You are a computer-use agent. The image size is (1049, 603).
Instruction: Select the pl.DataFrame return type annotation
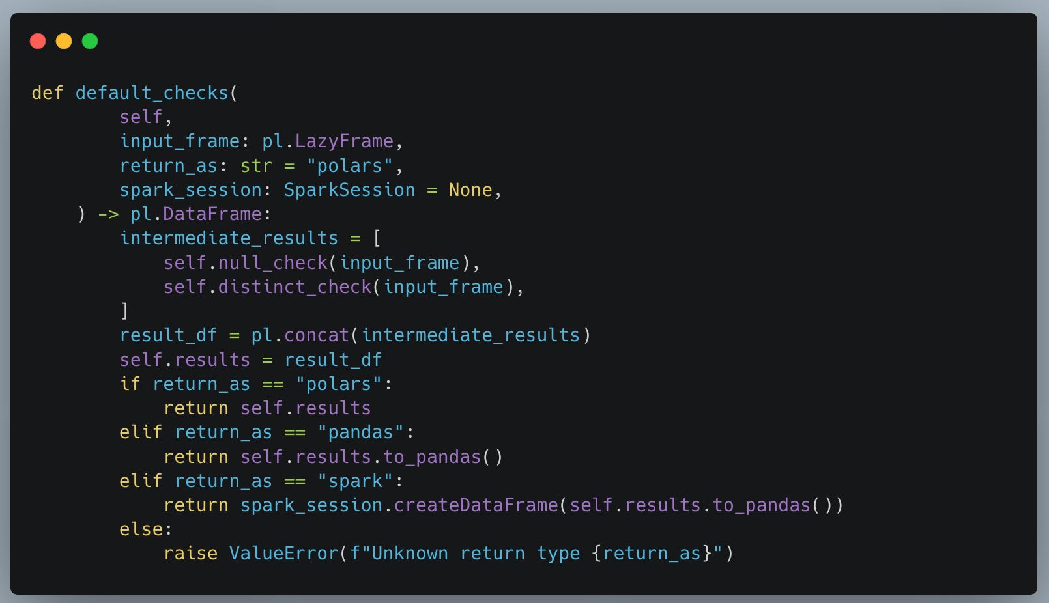click(197, 214)
